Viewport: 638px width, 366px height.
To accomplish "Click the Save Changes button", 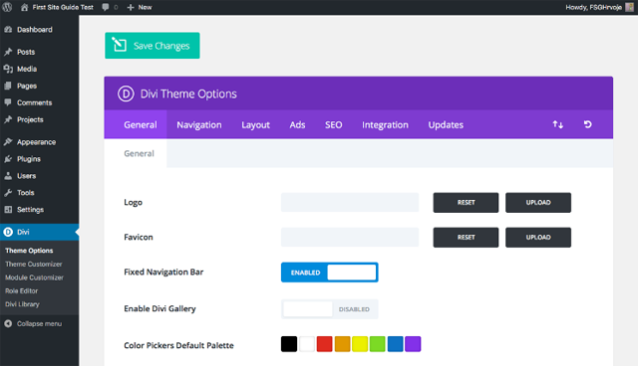I will pyautogui.click(x=153, y=46).
